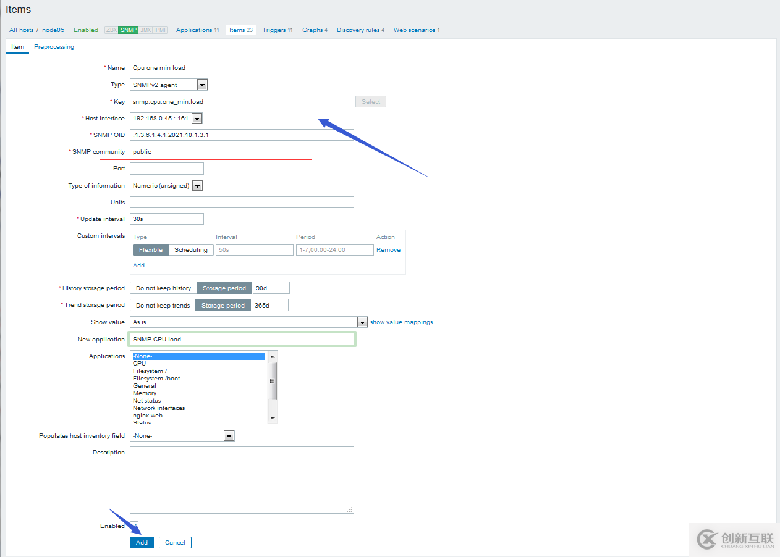This screenshot has width=780, height=557.
Task: Click the custom Interval 50s field
Action: point(255,249)
